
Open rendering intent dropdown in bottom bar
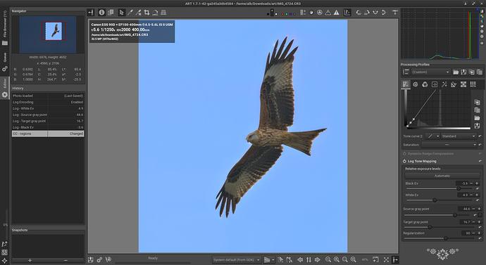pos(269,260)
